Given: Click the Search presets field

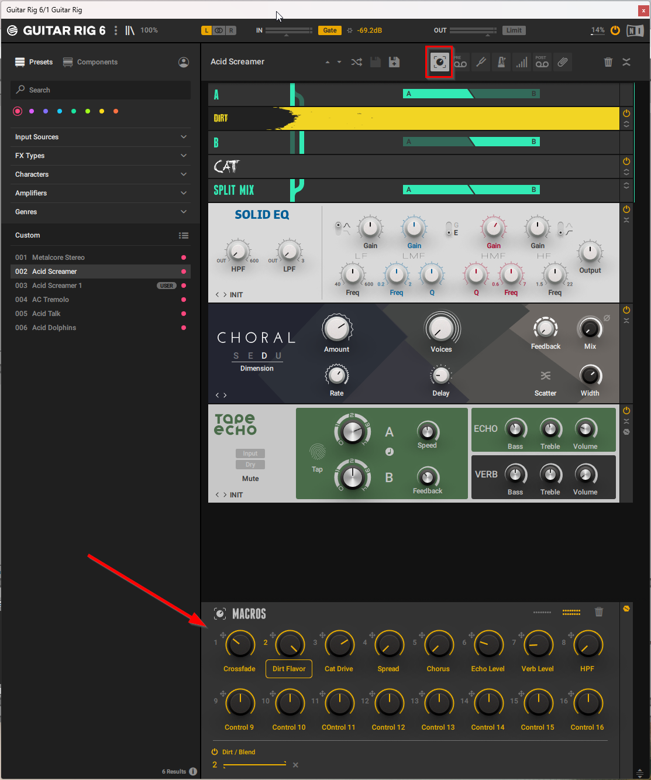Looking at the screenshot, I should tap(101, 90).
